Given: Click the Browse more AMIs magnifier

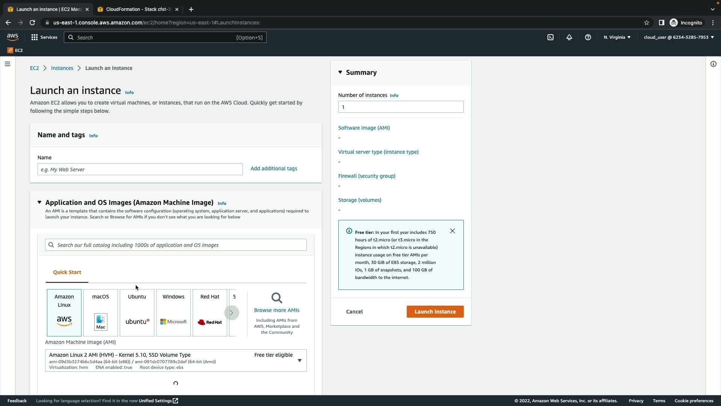Looking at the screenshot, I should point(277,298).
